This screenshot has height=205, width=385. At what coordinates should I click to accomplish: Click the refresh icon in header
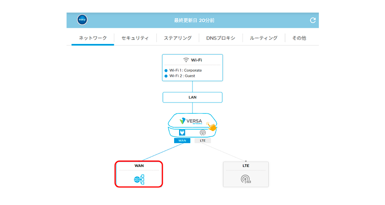312,20
